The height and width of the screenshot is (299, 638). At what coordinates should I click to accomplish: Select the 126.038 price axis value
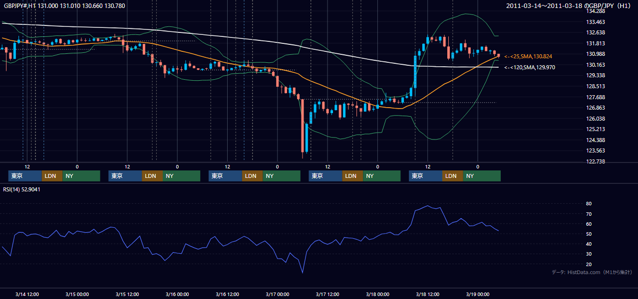pos(595,119)
